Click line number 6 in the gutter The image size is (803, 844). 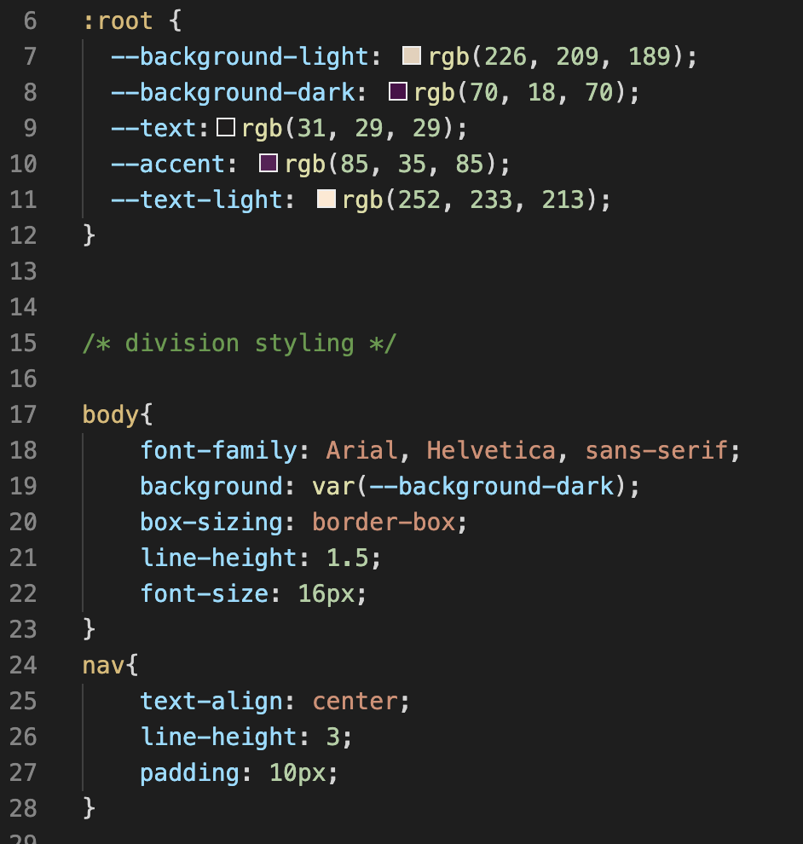coord(31,20)
